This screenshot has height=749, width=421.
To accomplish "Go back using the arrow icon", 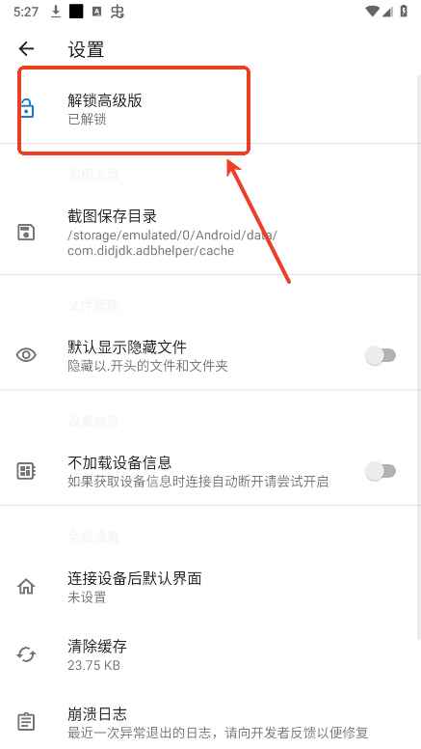I will click(x=26, y=48).
